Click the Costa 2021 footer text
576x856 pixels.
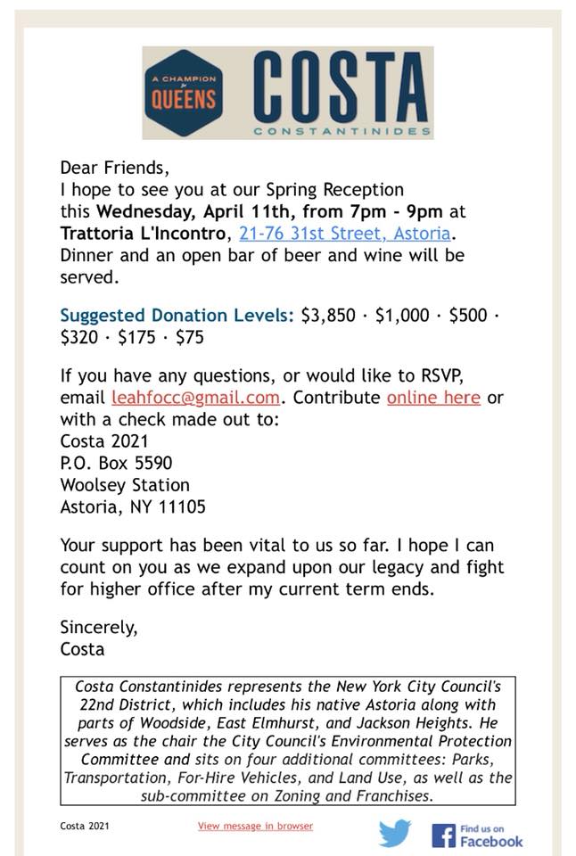pos(85,827)
